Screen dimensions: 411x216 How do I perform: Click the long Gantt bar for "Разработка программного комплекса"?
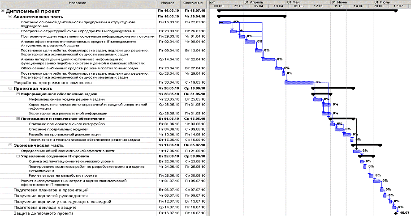tap(299, 83)
